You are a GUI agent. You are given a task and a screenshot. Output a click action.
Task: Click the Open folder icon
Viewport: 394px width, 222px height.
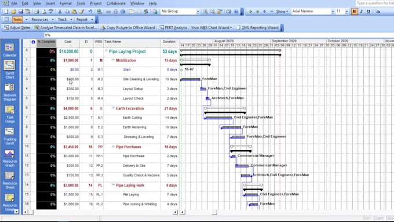[13, 12]
